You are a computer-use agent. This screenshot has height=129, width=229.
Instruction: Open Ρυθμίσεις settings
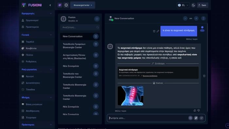[x=37, y=62]
